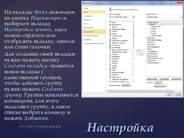Screen dimensions: 184x138
Task: Open the Дополнительно category
Action: [94, 28]
